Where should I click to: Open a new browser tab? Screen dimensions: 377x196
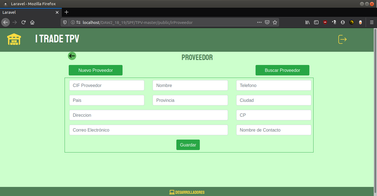[67, 12]
